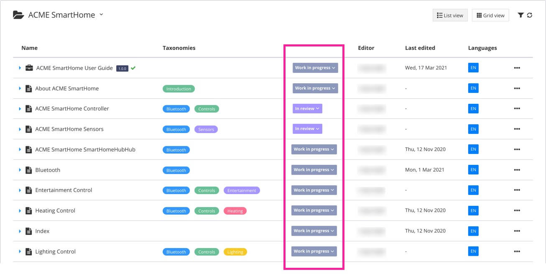Expand the Heating Control tree item
Image resolution: width=546 pixels, height=277 pixels.
tap(20, 210)
